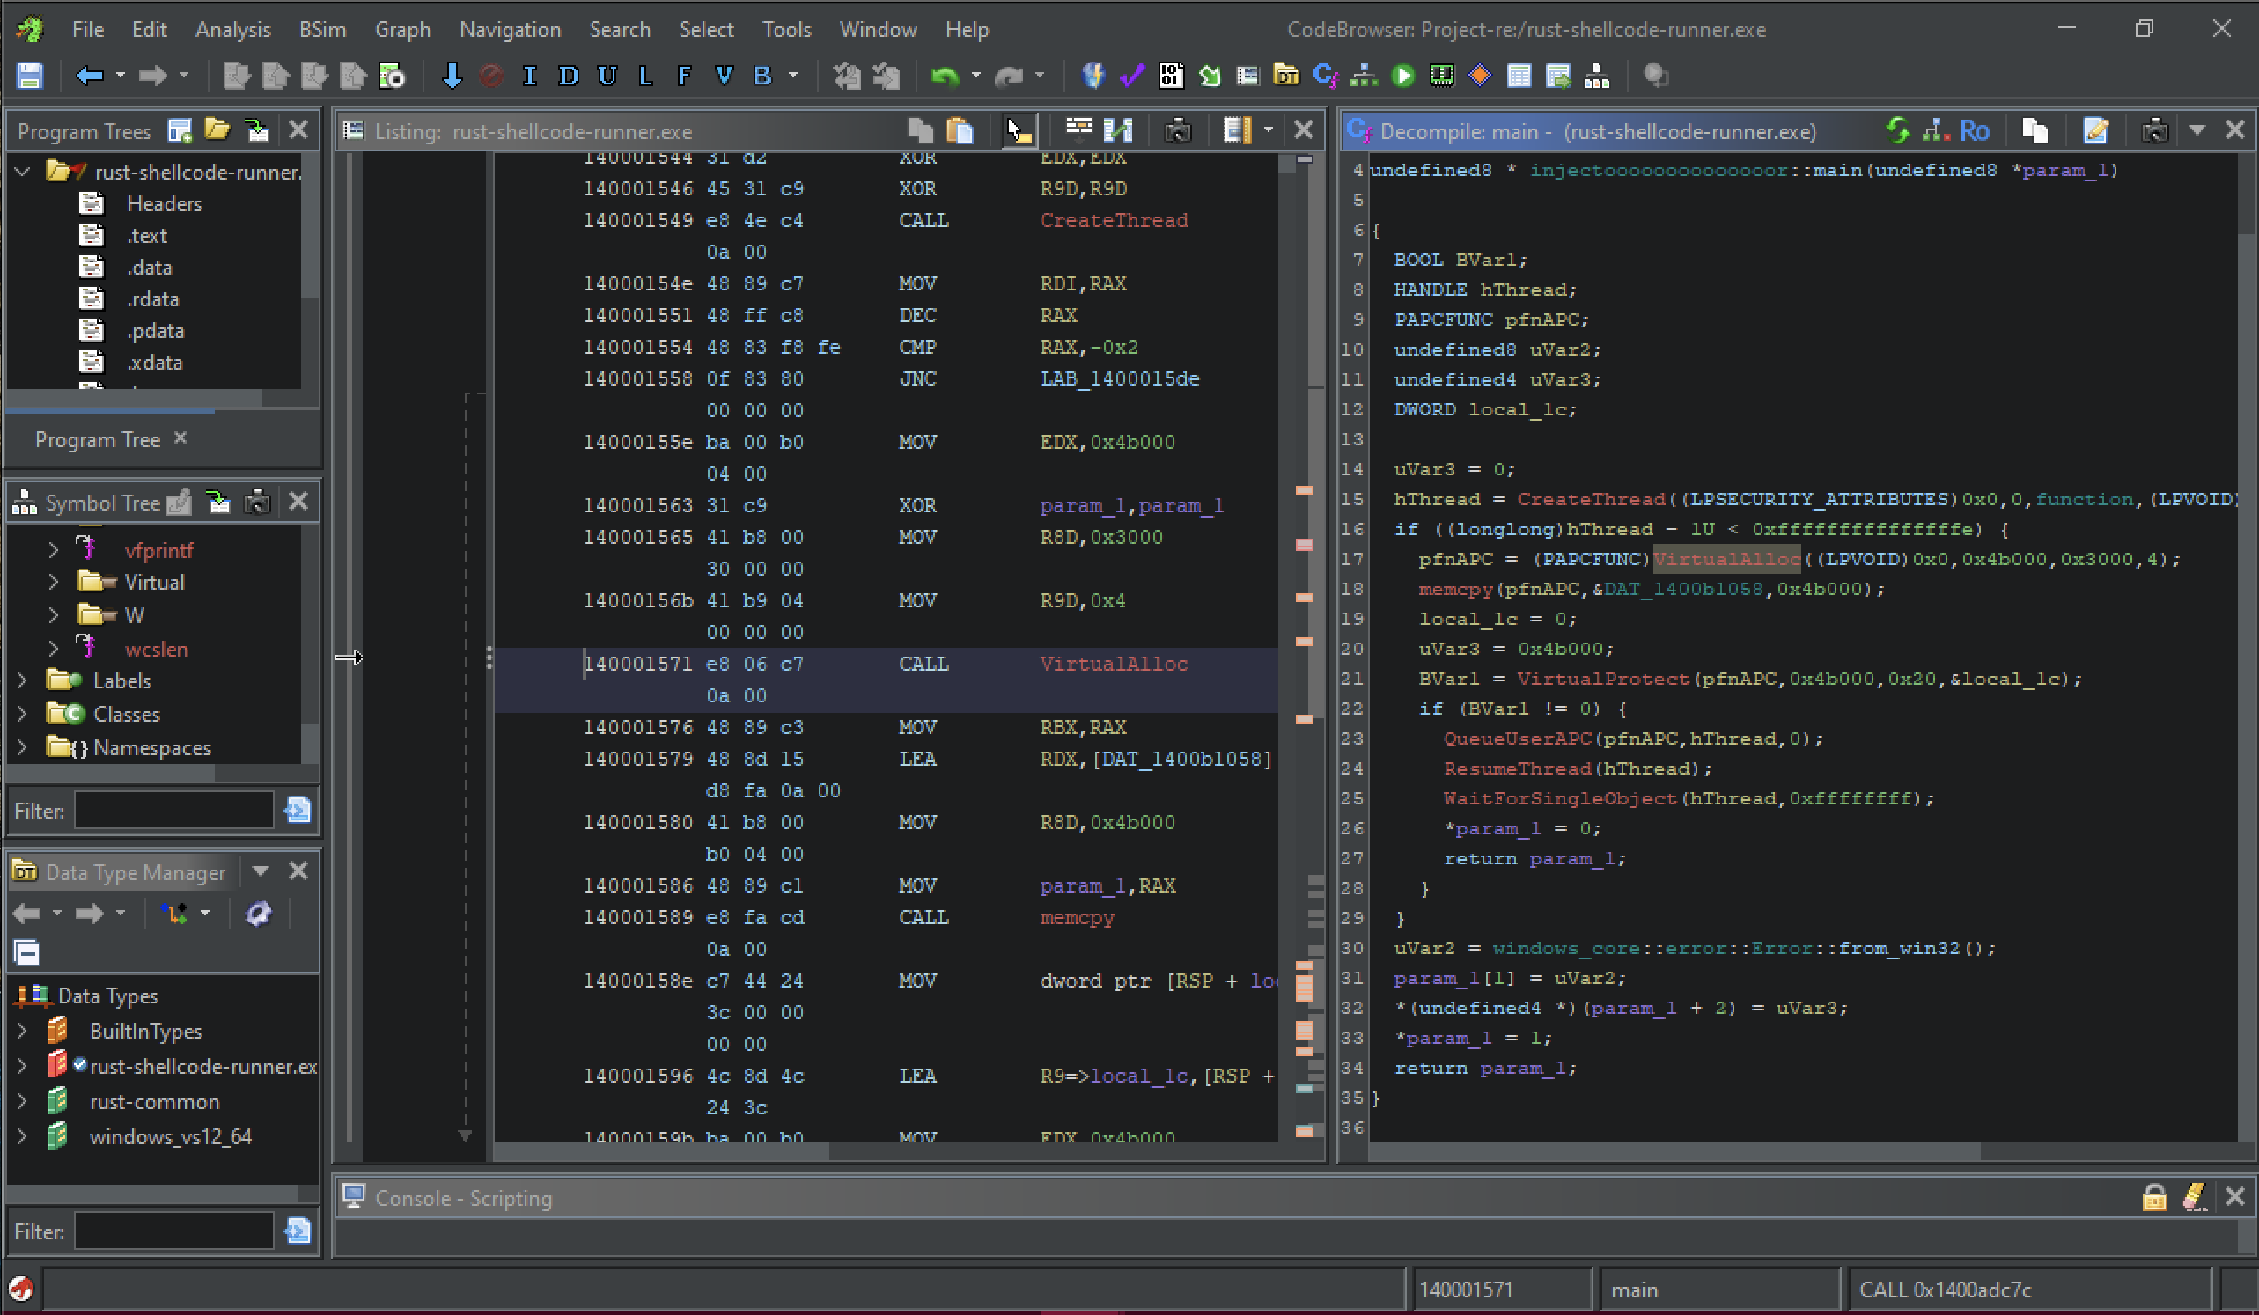
Task: Expand the Labels node in Symbol Tree
Action: pyautogui.click(x=22, y=680)
